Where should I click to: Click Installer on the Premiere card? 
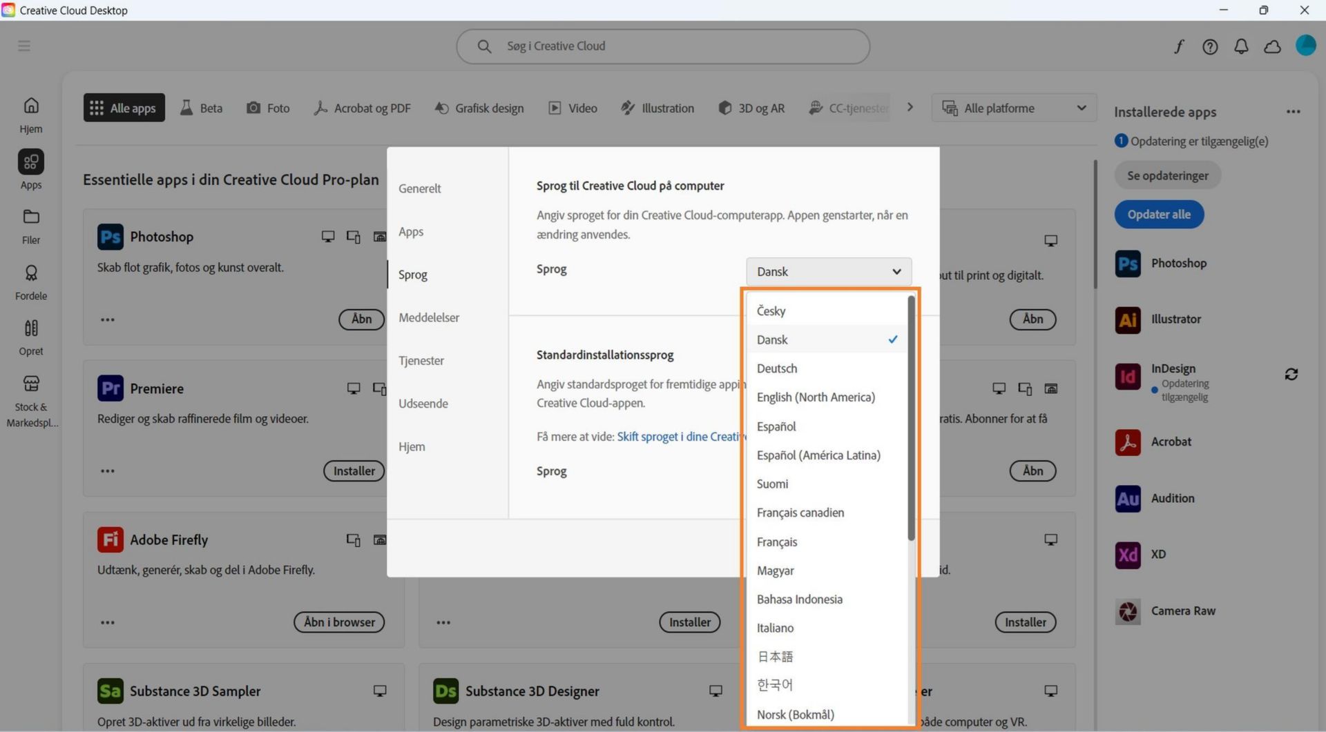click(354, 471)
